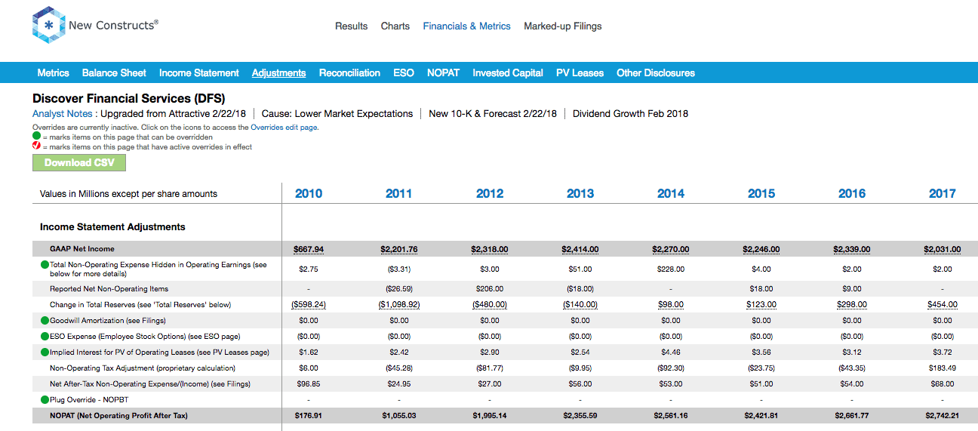Click the green override dot beside Implied Interest
Viewport: 978px width, 431px height.
(45, 352)
